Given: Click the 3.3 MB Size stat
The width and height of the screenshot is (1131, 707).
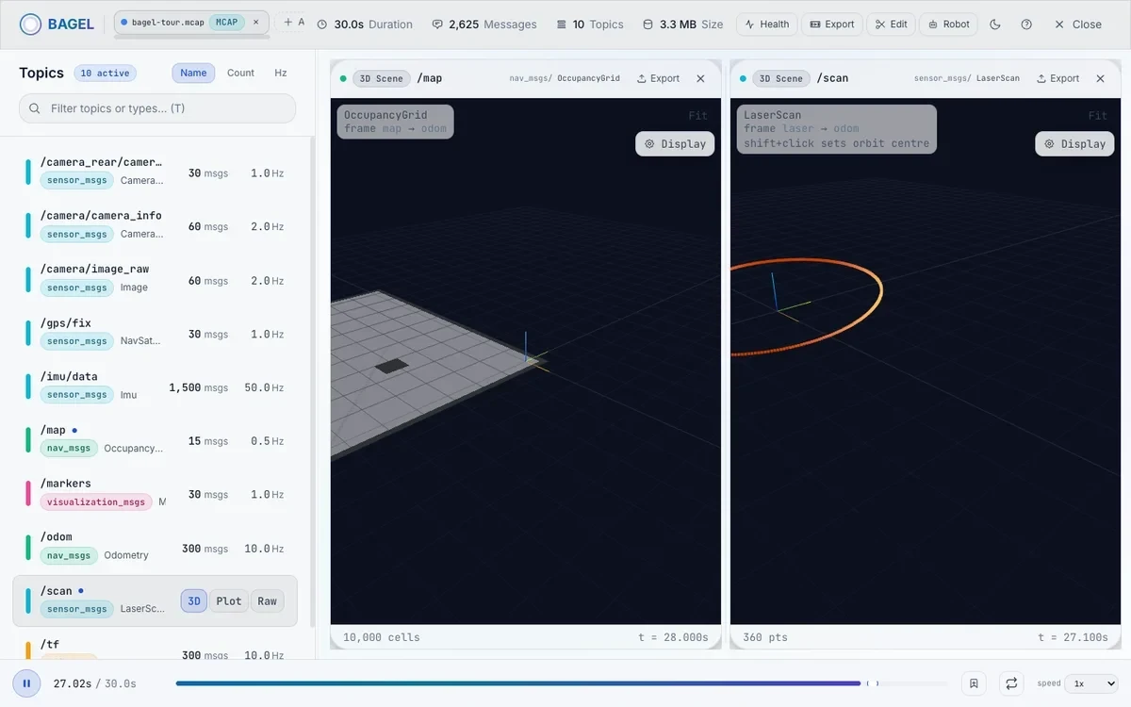Looking at the screenshot, I should click(x=682, y=25).
